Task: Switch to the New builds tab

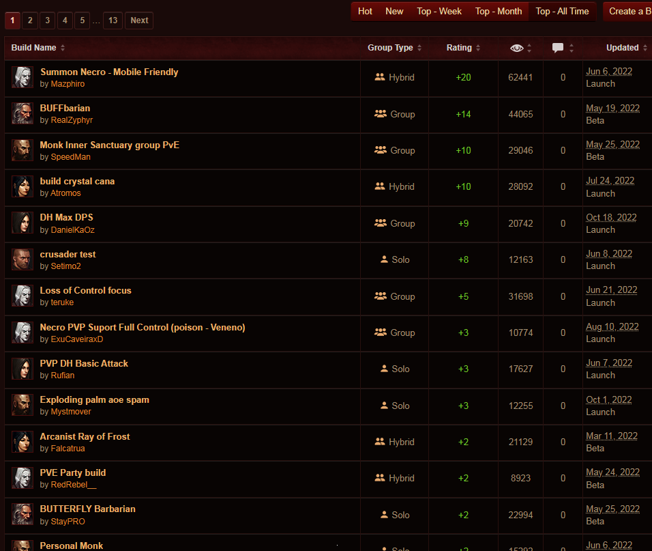Action: pyautogui.click(x=394, y=11)
